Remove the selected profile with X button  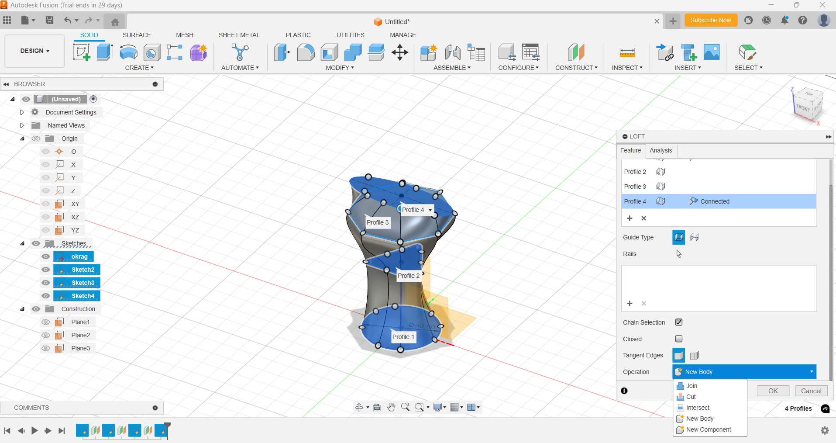[643, 218]
